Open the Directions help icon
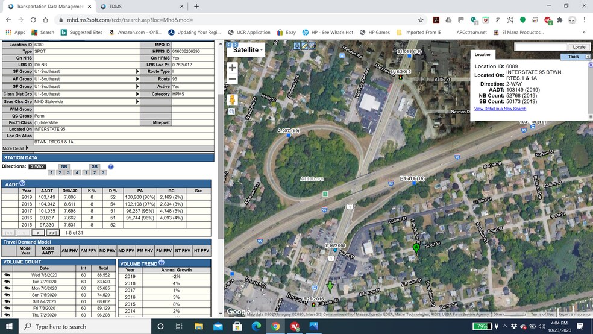The image size is (593, 334). point(111,166)
